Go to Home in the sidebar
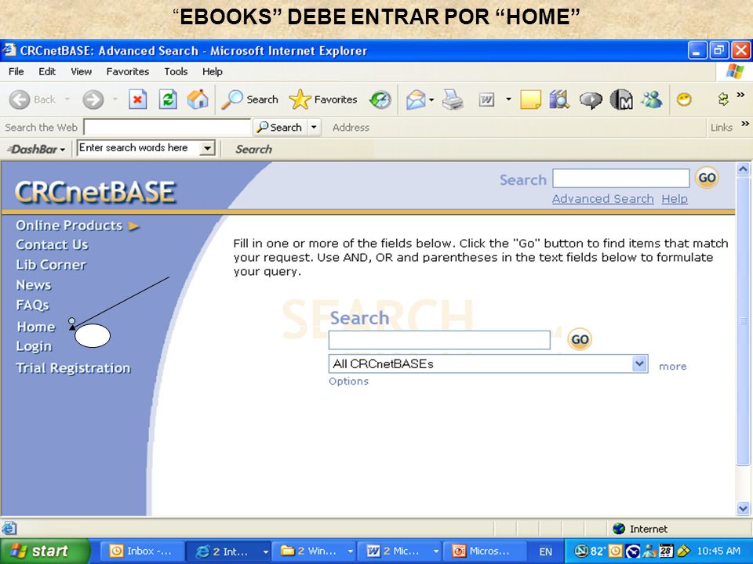The height and width of the screenshot is (564, 753). pos(36,327)
